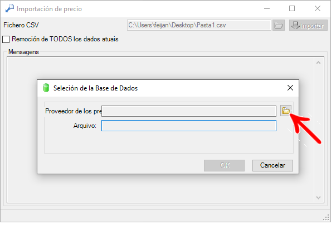Click the Importación de precio title icon
The height and width of the screenshot is (234, 336).
tap(9, 8)
